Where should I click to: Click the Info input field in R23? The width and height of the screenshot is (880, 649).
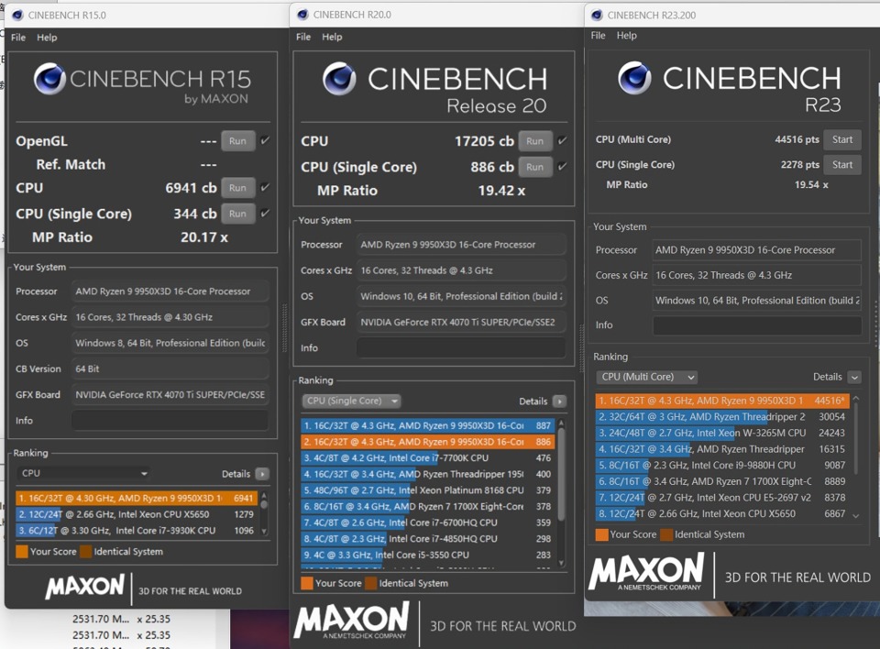(x=756, y=325)
